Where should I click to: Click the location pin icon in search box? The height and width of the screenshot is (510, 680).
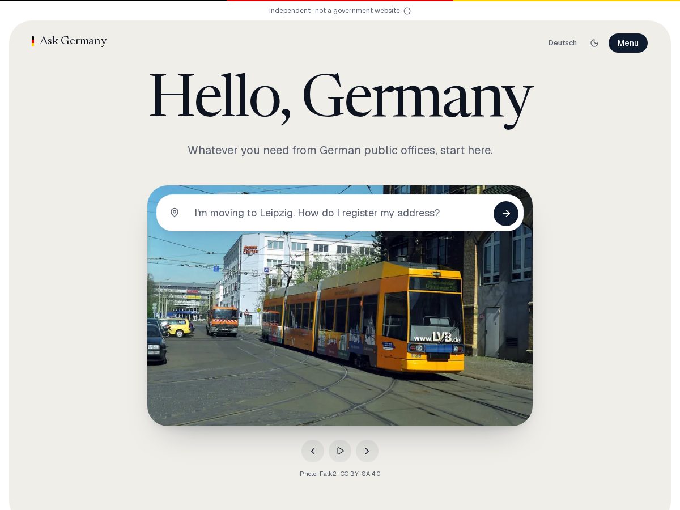(175, 212)
